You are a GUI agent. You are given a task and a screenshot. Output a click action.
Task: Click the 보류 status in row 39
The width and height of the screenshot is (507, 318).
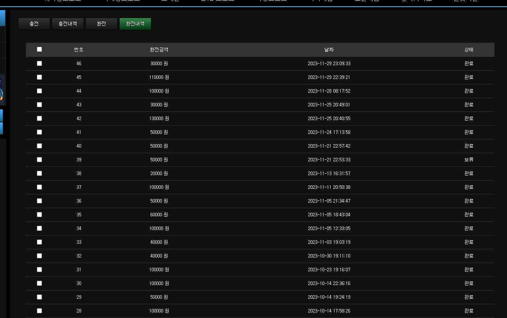(469, 160)
